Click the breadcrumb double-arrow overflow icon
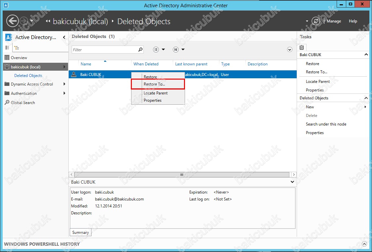The width and height of the screenshot is (372, 252). tap(48, 21)
